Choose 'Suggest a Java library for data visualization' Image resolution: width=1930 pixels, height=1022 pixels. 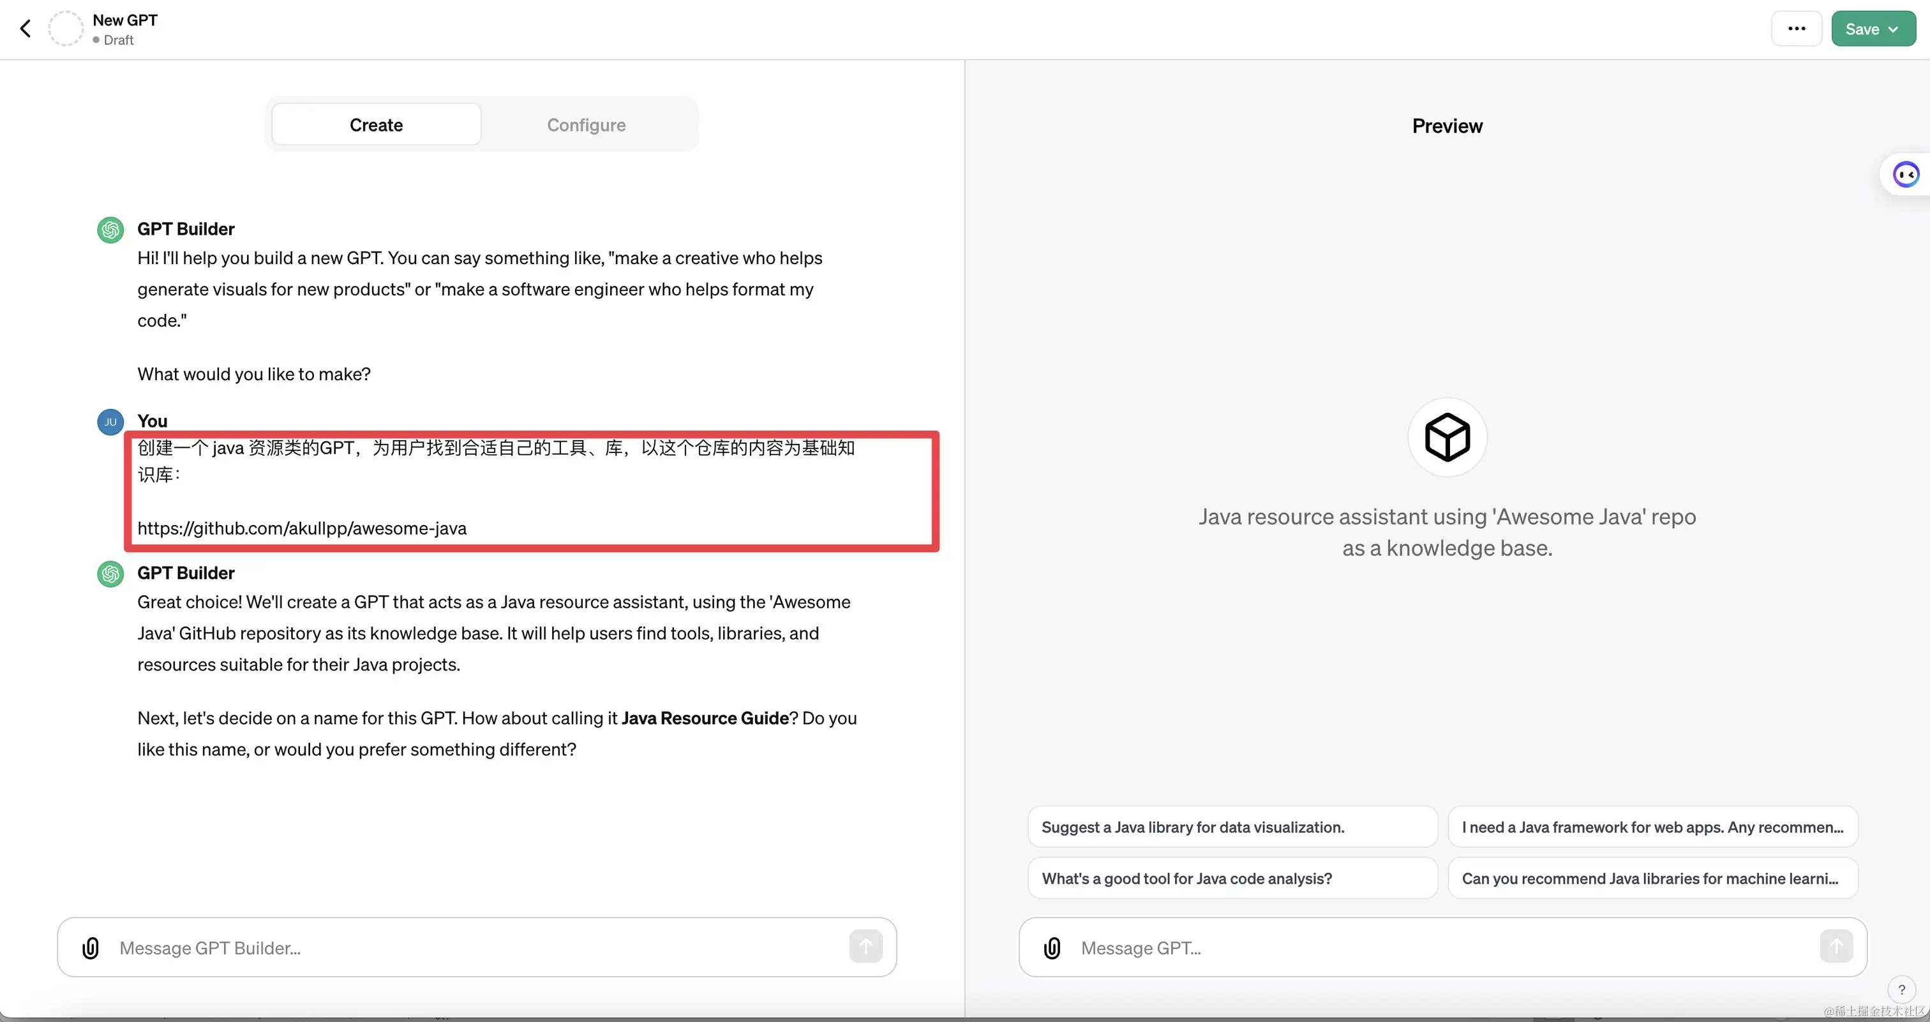pyautogui.click(x=1232, y=827)
